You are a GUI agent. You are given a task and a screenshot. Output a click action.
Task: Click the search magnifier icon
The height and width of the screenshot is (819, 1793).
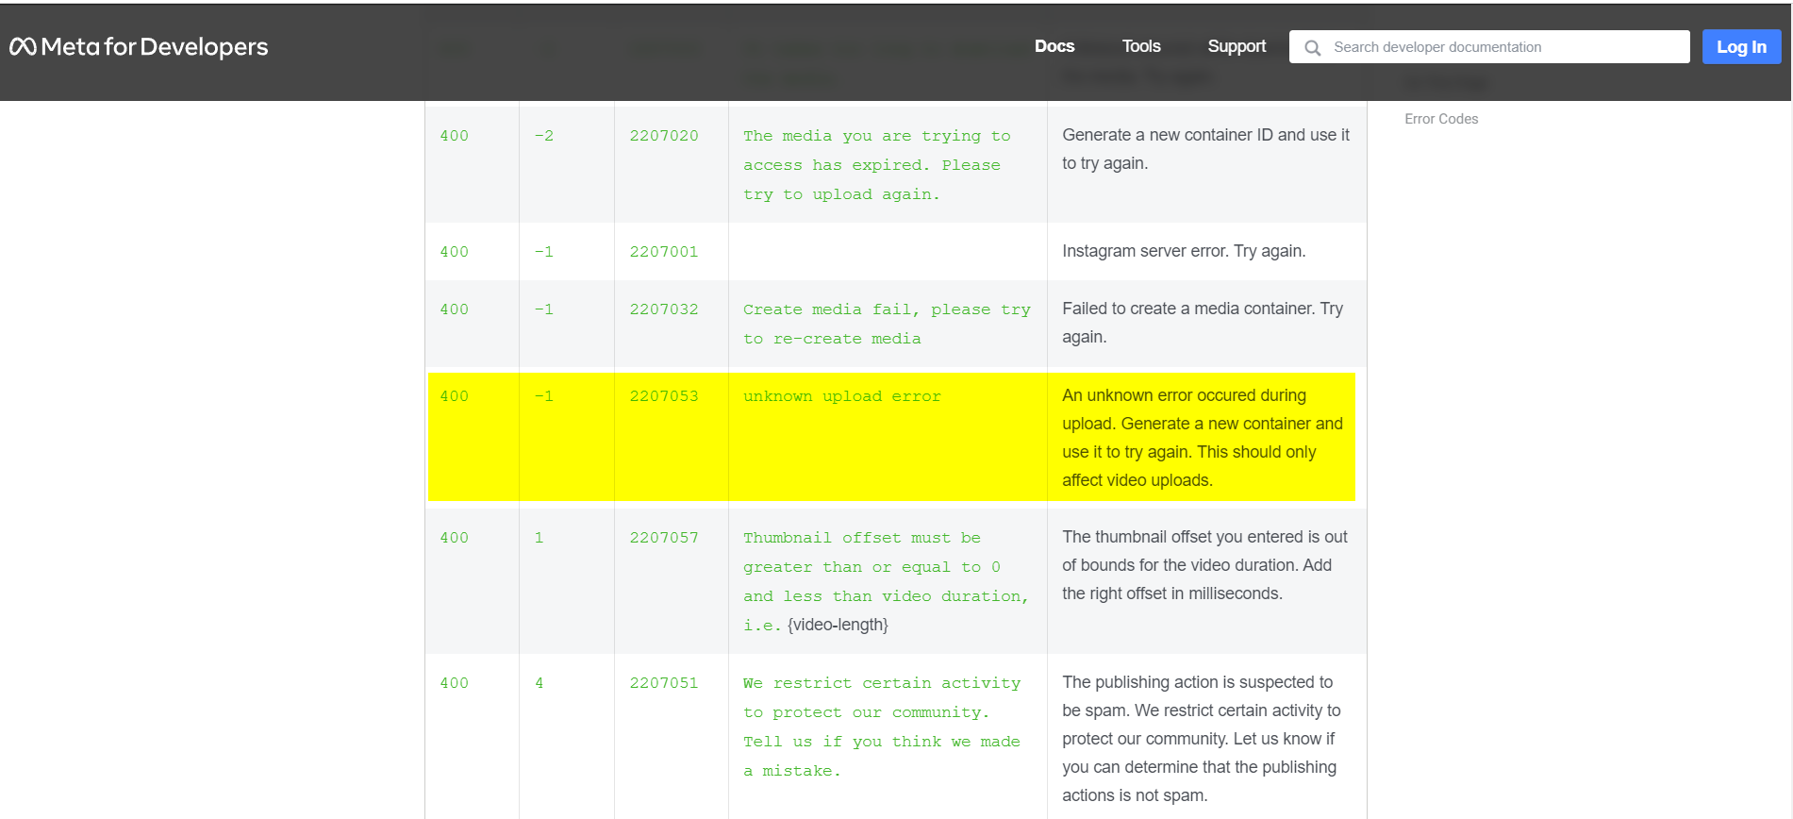pos(1312,47)
